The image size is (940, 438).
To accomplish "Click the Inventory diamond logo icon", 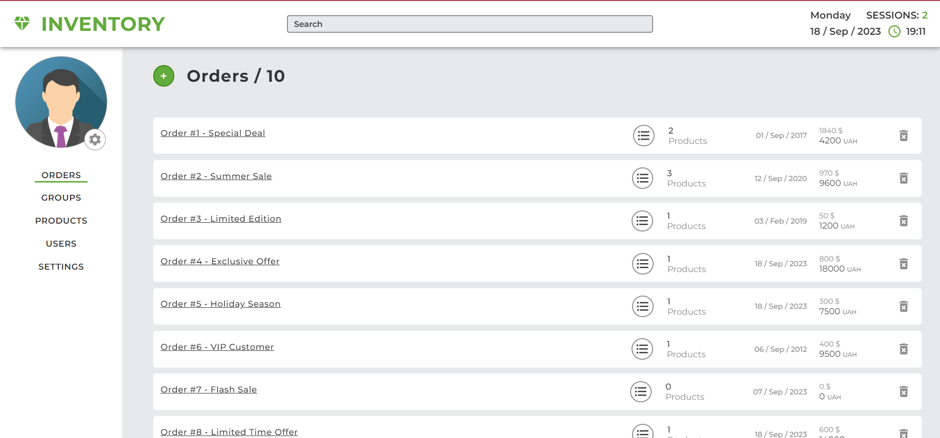I will 22,23.
